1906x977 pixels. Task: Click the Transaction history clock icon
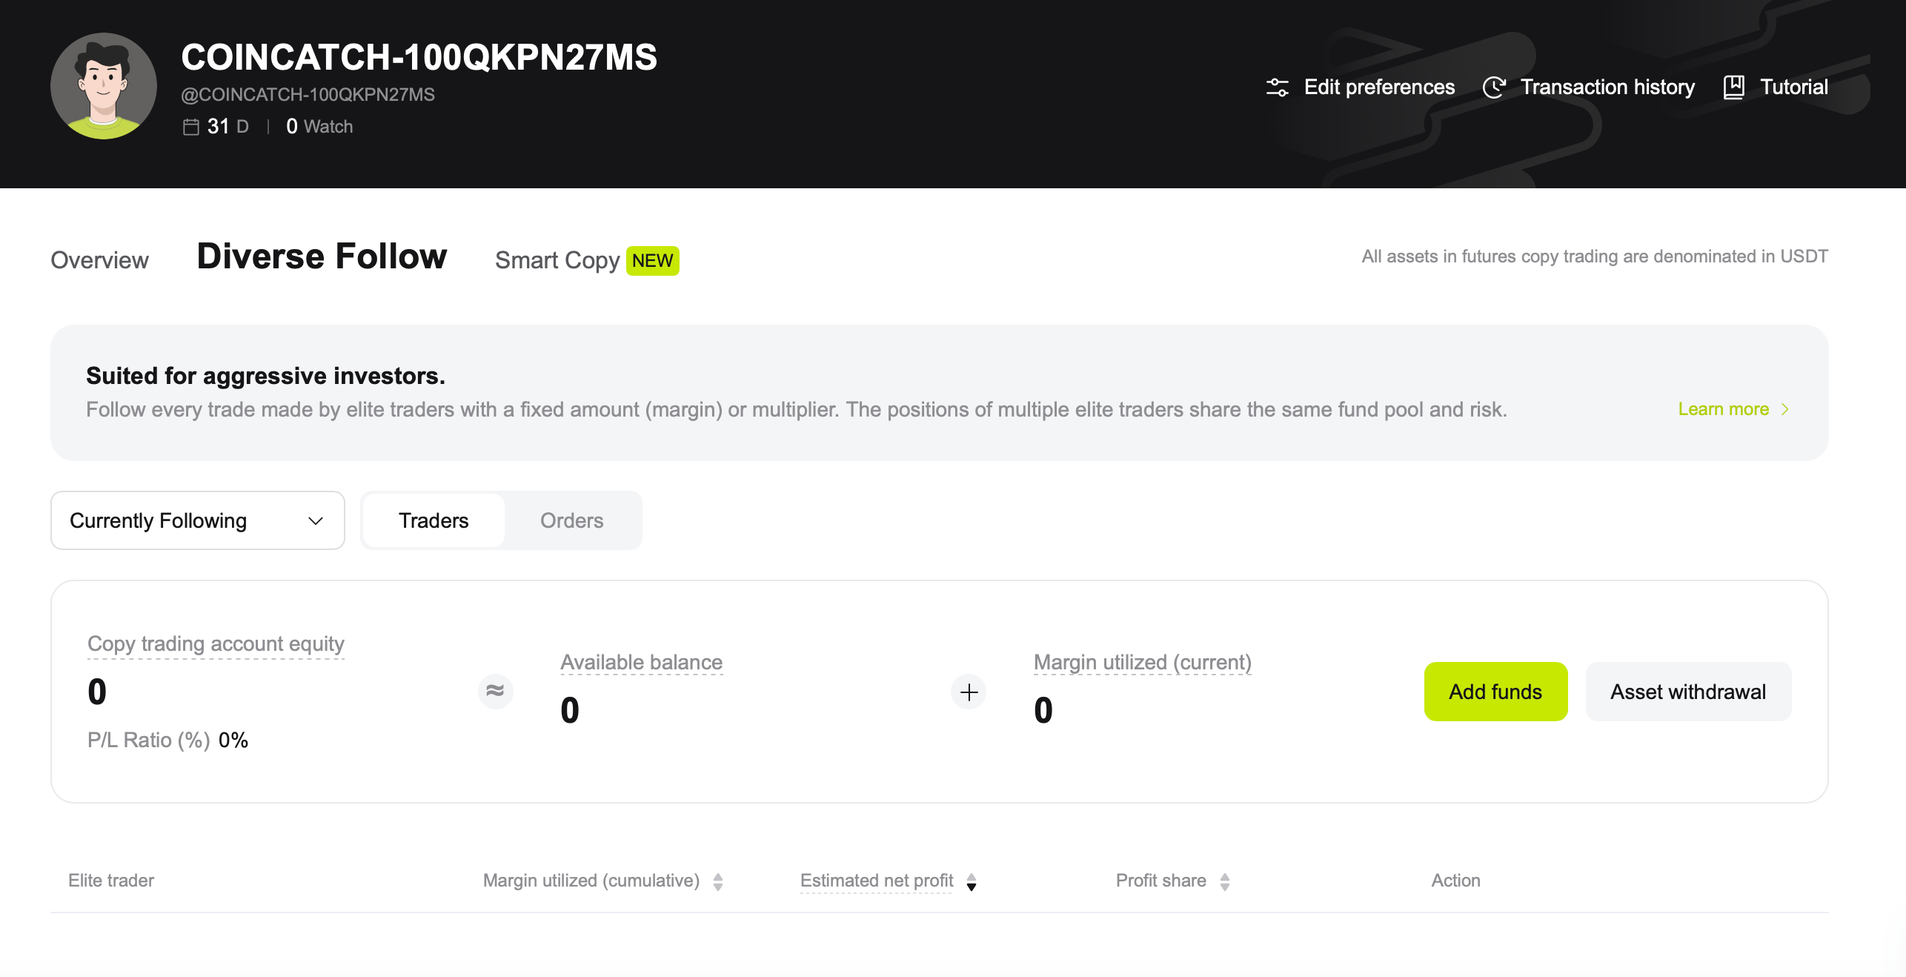click(x=1494, y=87)
